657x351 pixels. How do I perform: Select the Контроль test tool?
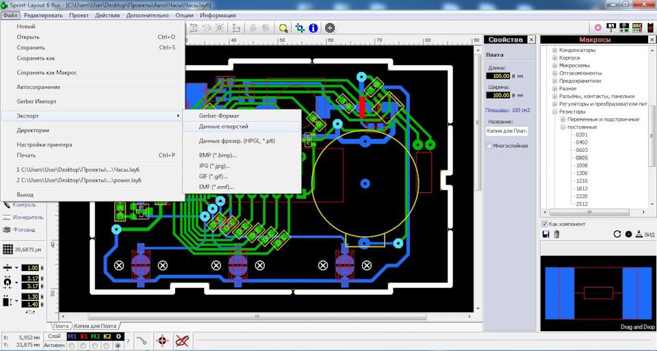coord(20,205)
